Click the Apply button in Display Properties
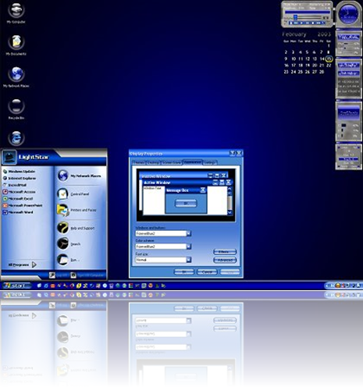This screenshot has height=387, width=363. (x=230, y=272)
